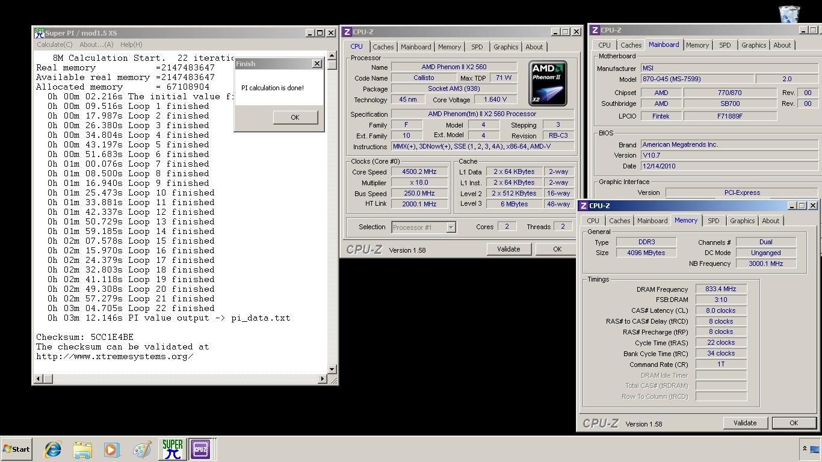
Task: Confirm the Finish dialog with OK
Action: tap(295, 117)
